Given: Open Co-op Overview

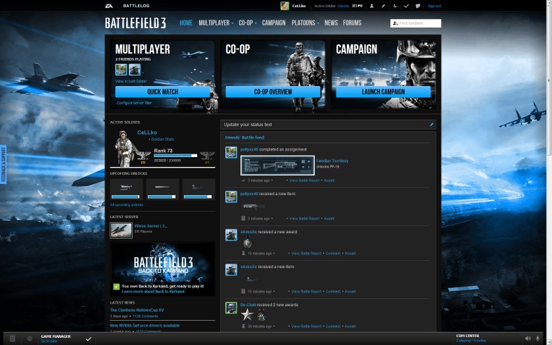Looking at the screenshot, I should pos(273,92).
